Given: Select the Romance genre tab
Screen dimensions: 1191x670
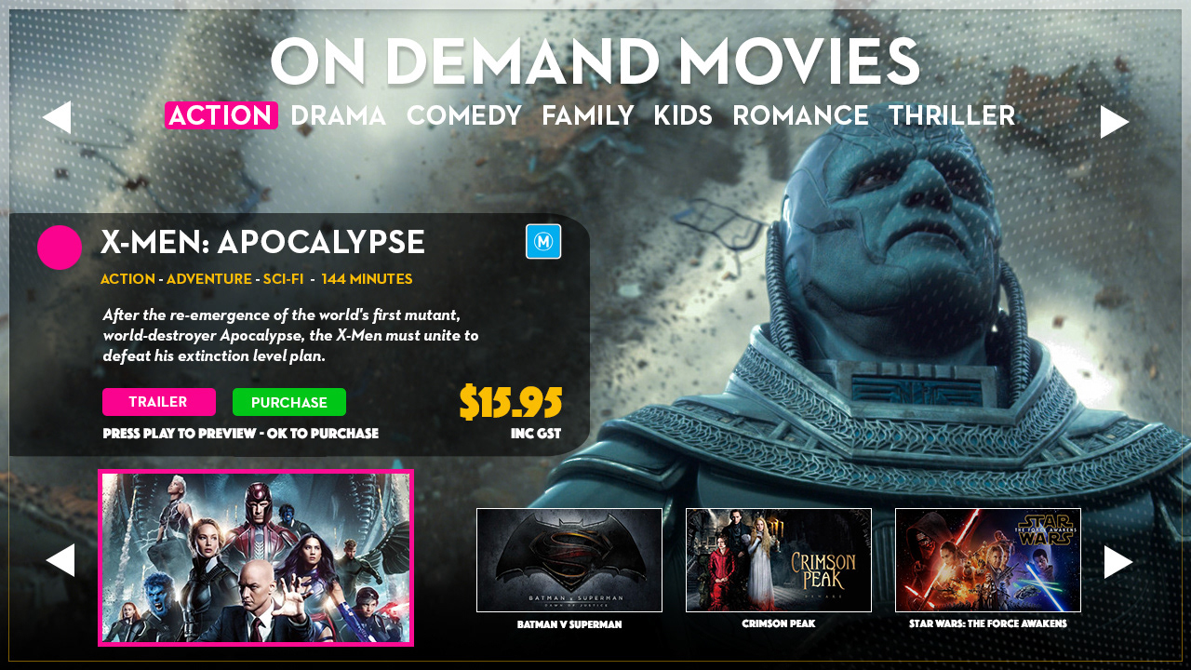Looking at the screenshot, I should [800, 115].
